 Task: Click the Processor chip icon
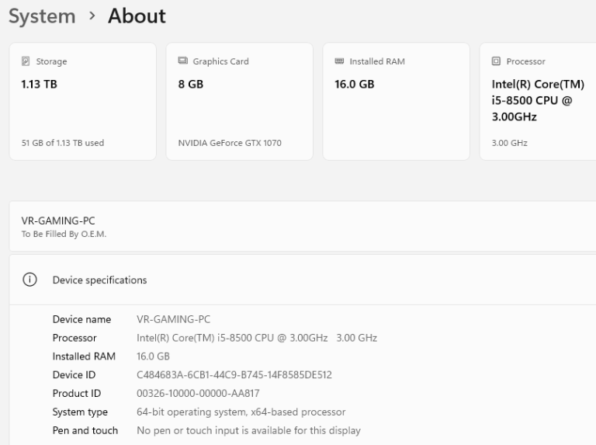496,62
